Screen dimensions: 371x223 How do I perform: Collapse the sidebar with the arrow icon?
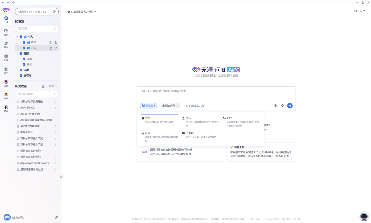pyautogui.click(x=61, y=177)
